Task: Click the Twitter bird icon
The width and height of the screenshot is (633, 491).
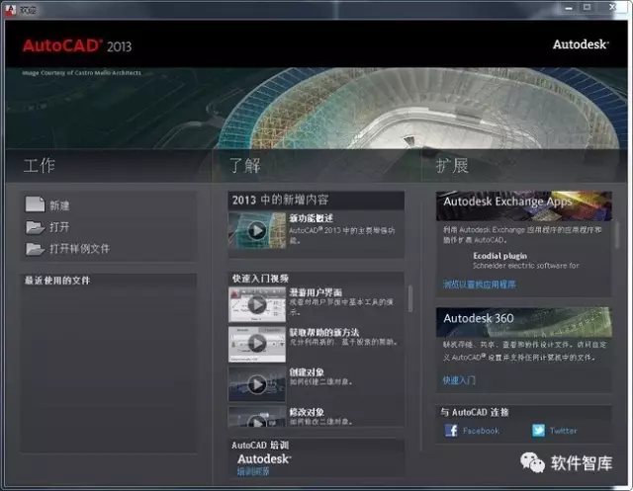Action: point(538,431)
